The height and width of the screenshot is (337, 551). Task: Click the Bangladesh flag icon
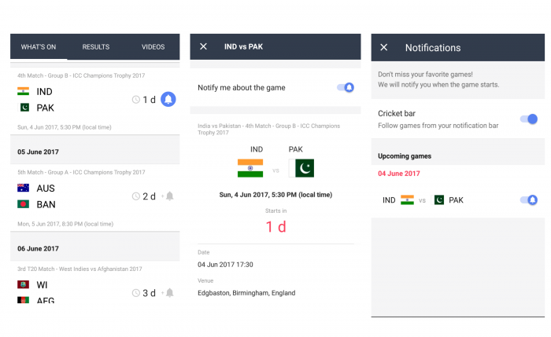pyautogui.click(x=24, y=204)
